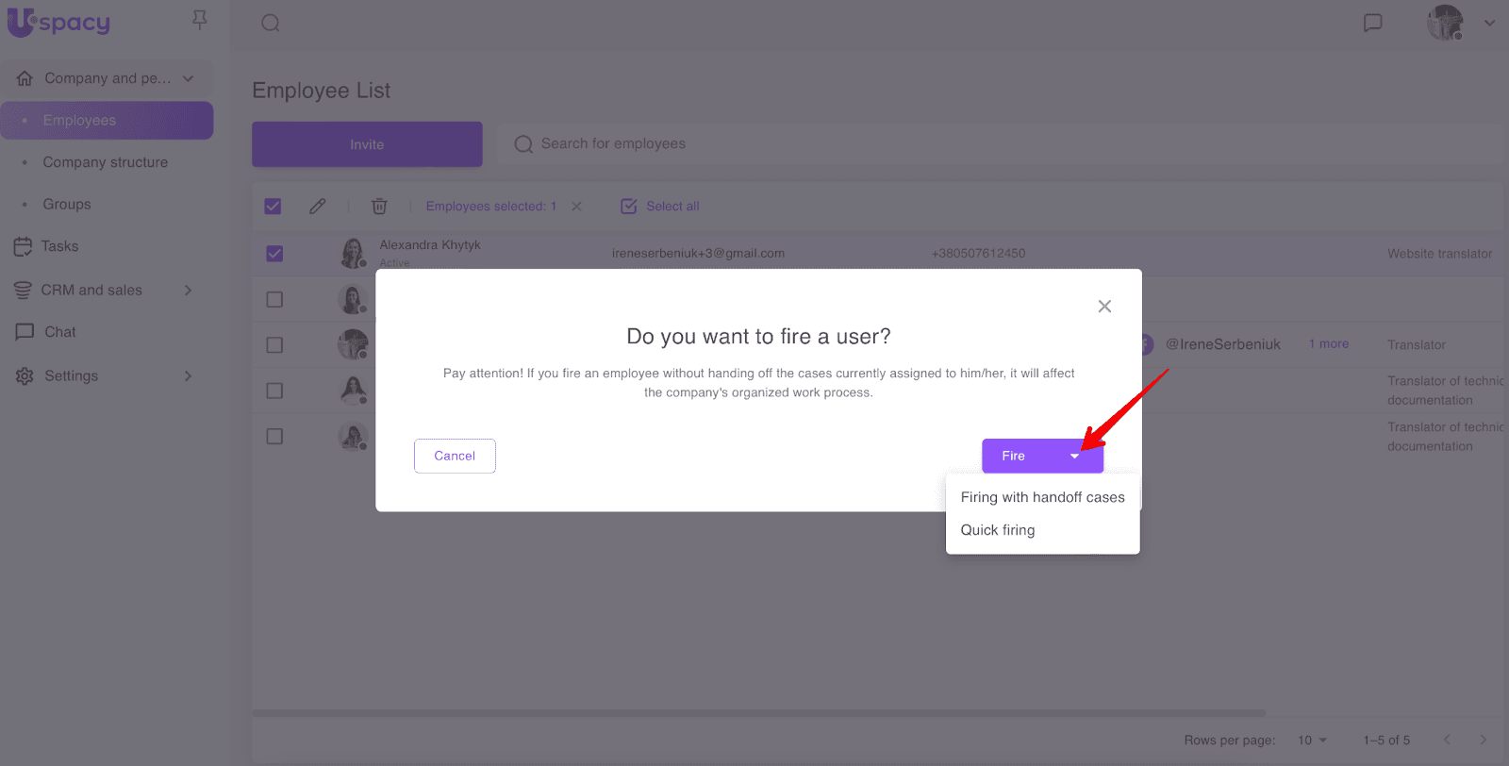The height and width of the screenshot is (766, 1509).
Task: Clear employee selection with the X icon
Action: (576, 206)
